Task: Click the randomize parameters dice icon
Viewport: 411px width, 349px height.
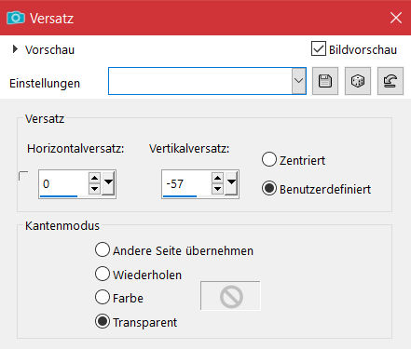Action: [358, 81]
